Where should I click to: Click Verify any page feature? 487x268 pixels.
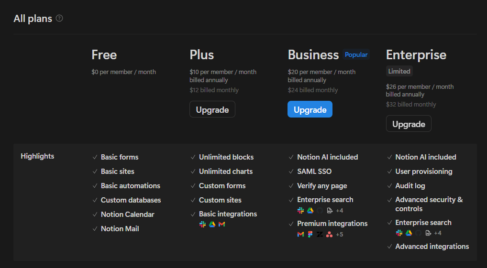point(322,186)
